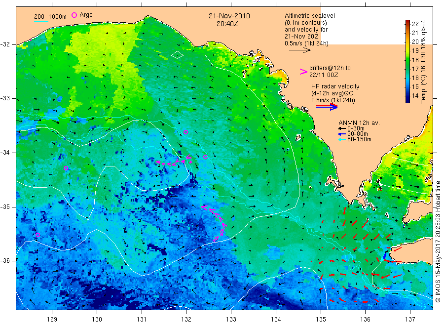Click the time label 20:40Z
This screenshot has height=326, width=444.
pos(227,24)
